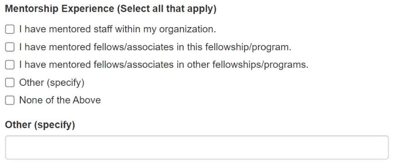This screenshot has width=401, height=164.
Task: Click label text ending 'in other fellowships/programs.'
Action: 164,65
